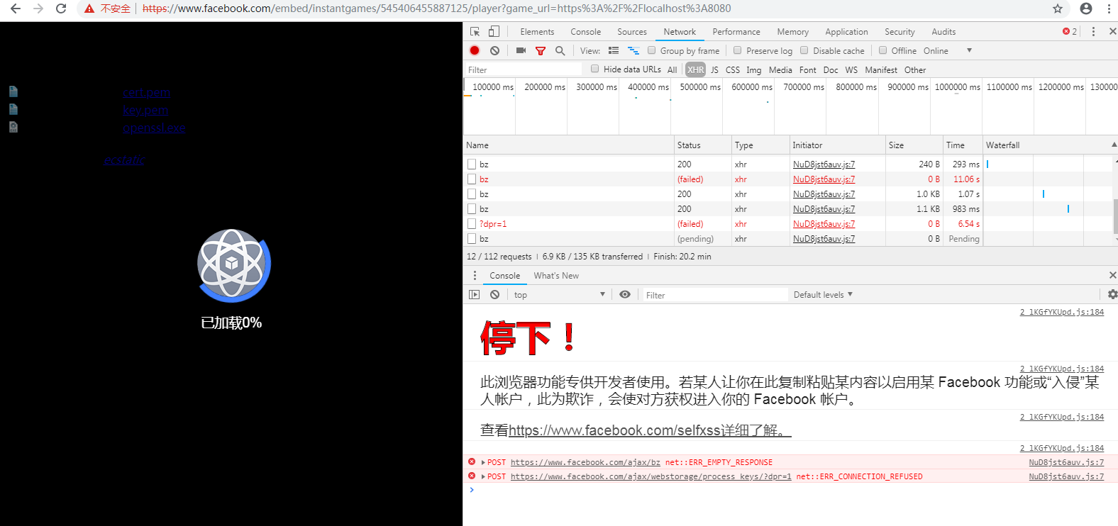Image resolution: width=1118 pixels, height=526 pixels.
Task: Expand the ERR_EMPTY_RESPONSE POST error
Action: click(x=483, y=462)
